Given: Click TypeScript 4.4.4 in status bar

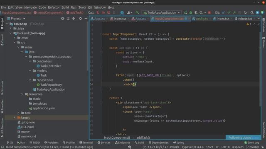Looking at the screenshot, I should point(192,147).
